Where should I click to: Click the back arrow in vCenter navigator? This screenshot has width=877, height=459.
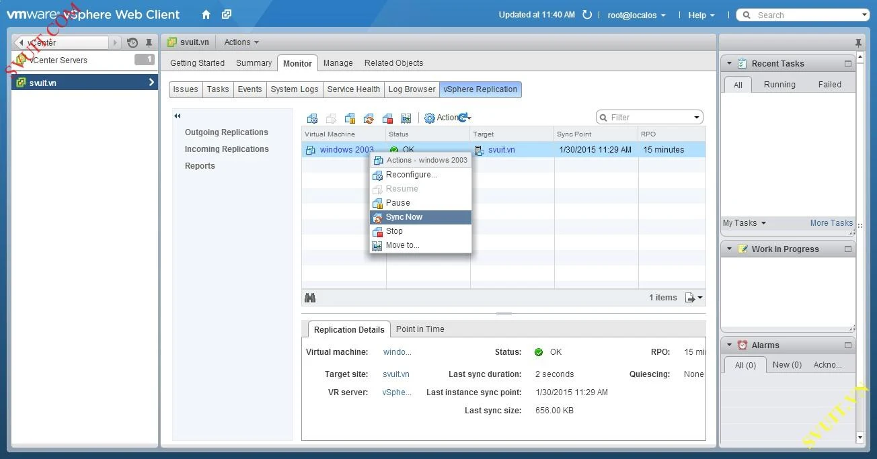click(x=22, y=42)
